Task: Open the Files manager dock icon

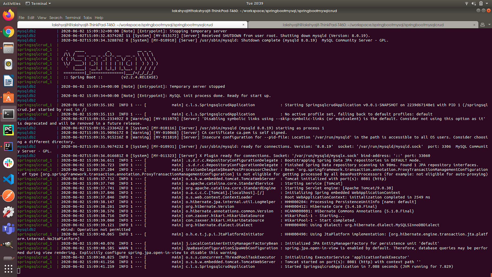Action: coord(8,48)
